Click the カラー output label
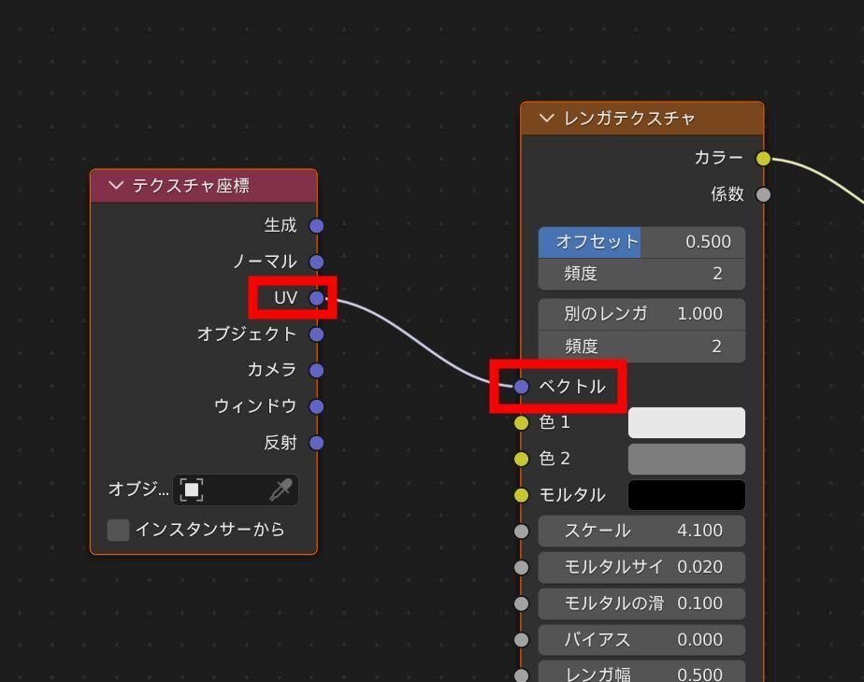This screenshot has height=682, width=864. click(x=718, y=158)
